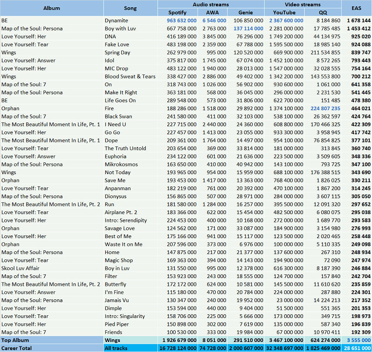Select the DNA song cell
Screen dimensions: 372x352
[130, 36]
